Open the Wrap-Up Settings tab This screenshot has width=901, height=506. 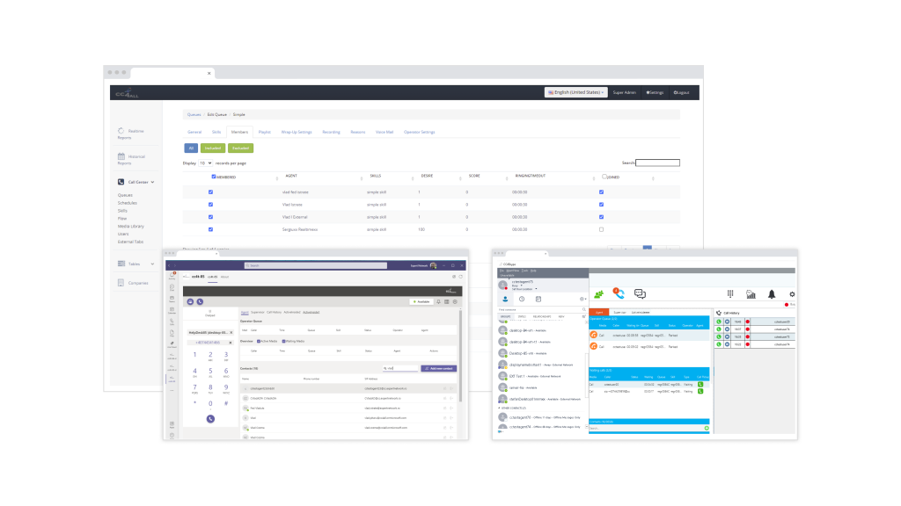click(x=297, y=132)
